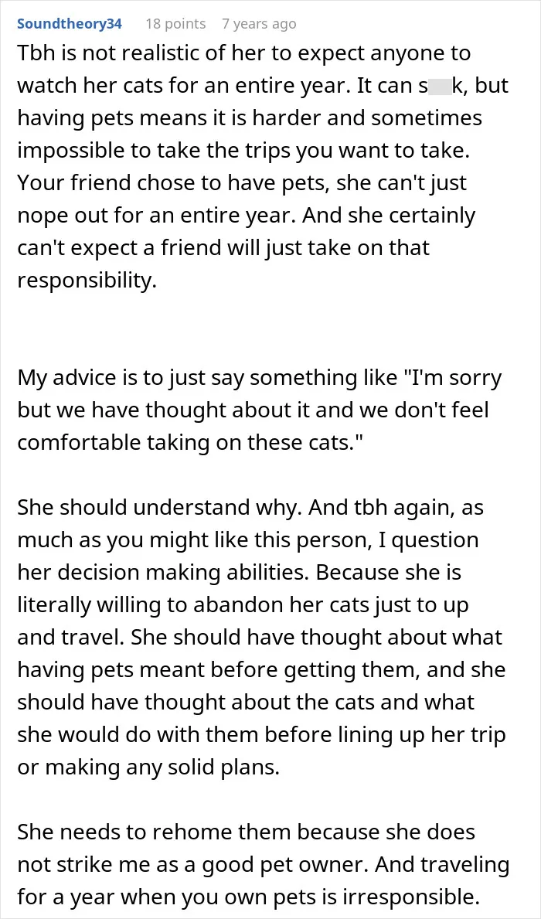Screen dimensions: 541x919
Task: Click the line starting My advice is to
Action: [260, 379]
